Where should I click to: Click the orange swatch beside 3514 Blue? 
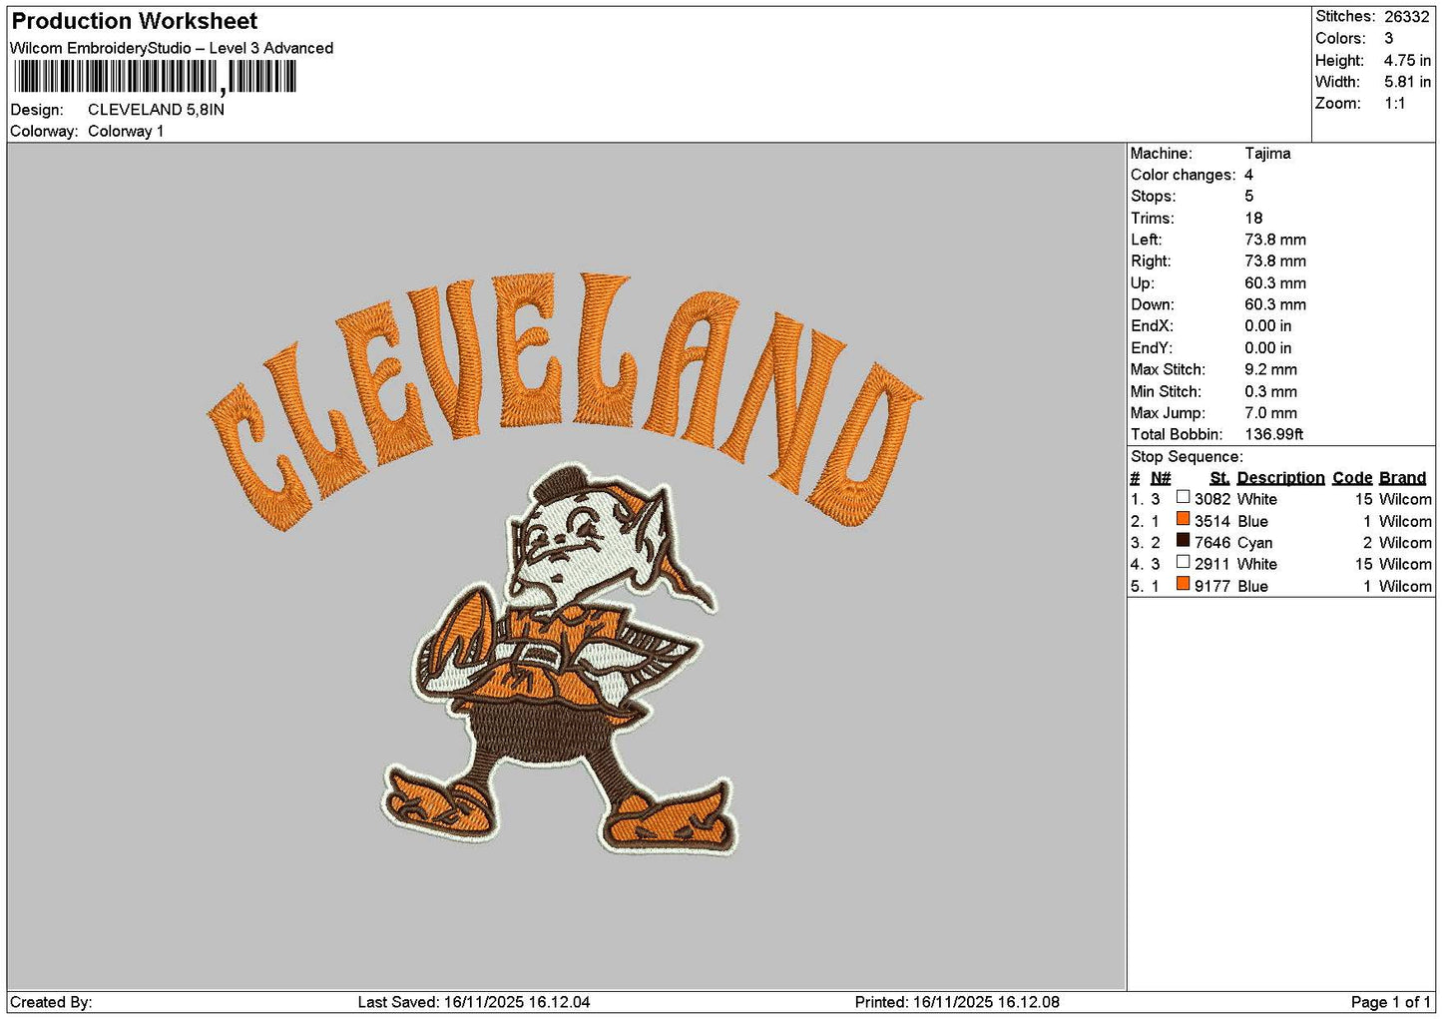pos(1183,519)
